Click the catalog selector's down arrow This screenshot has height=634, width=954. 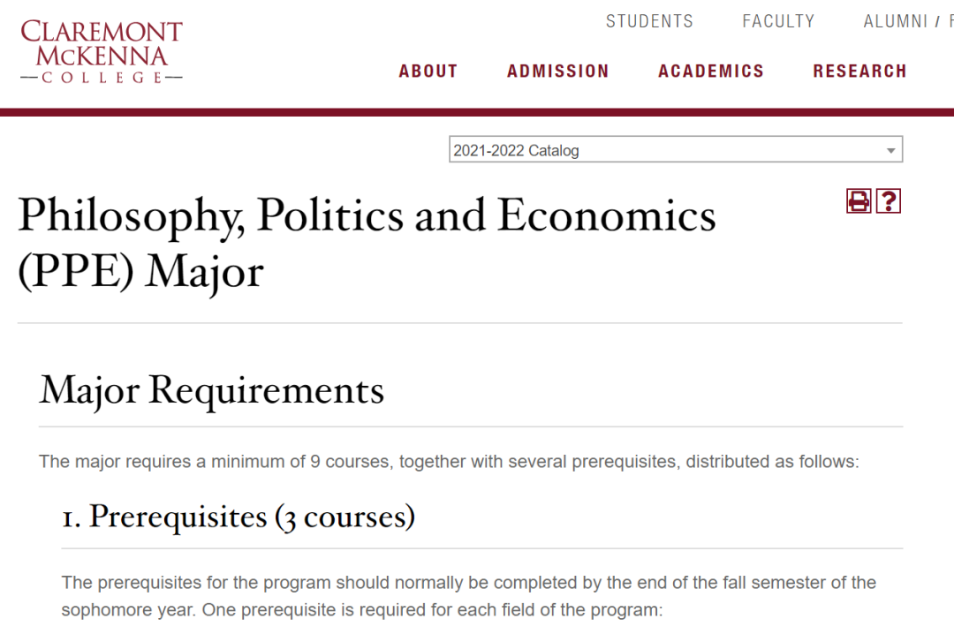890,151
